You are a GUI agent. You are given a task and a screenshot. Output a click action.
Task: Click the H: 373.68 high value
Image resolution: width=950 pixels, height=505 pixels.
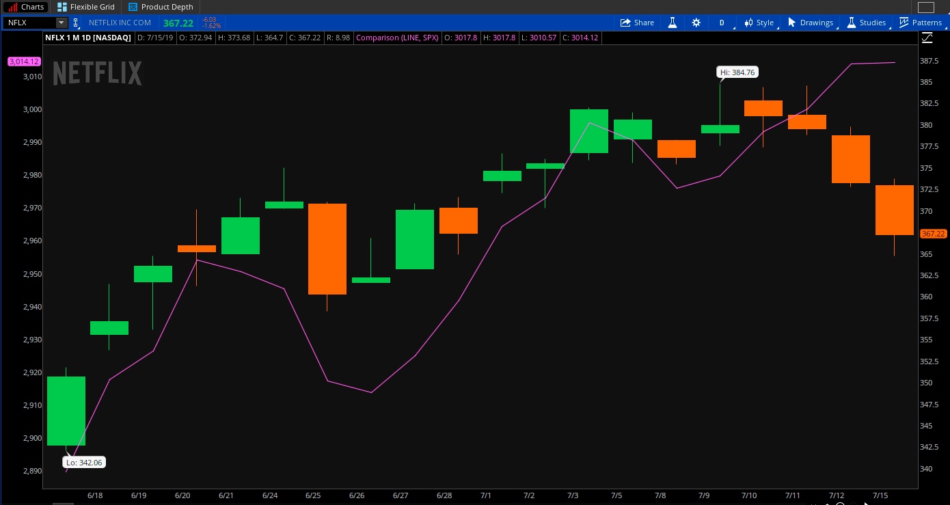click(234, 38)
